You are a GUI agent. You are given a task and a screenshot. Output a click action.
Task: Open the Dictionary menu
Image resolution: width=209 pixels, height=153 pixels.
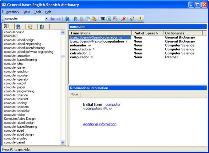(x=12, y=12)
